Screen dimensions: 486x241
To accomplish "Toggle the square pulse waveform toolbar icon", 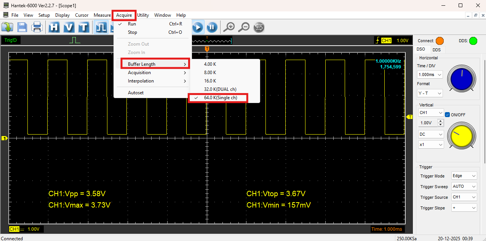I will point(101,27).
